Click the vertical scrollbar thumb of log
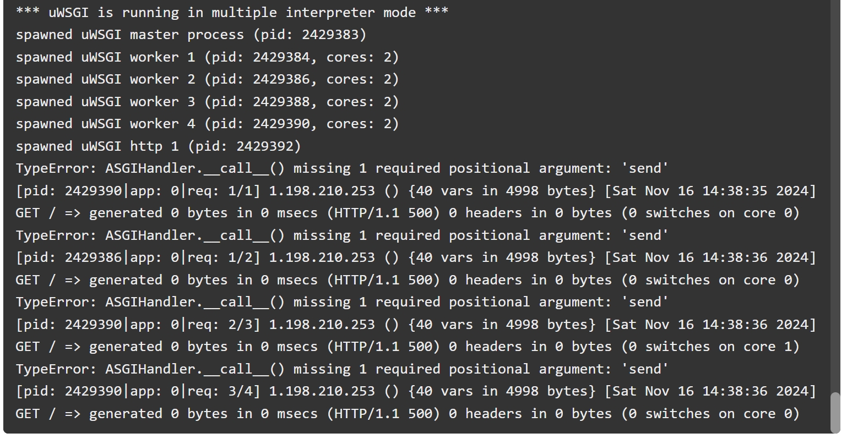Viewport: 863px width, 444px height. coord(835,412)
